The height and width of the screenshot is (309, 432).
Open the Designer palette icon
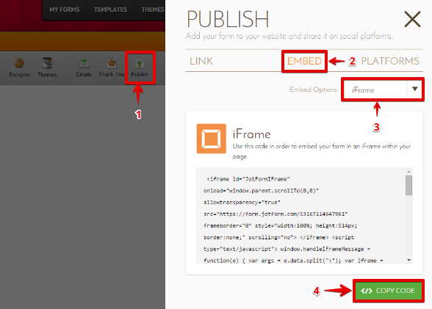19,63
